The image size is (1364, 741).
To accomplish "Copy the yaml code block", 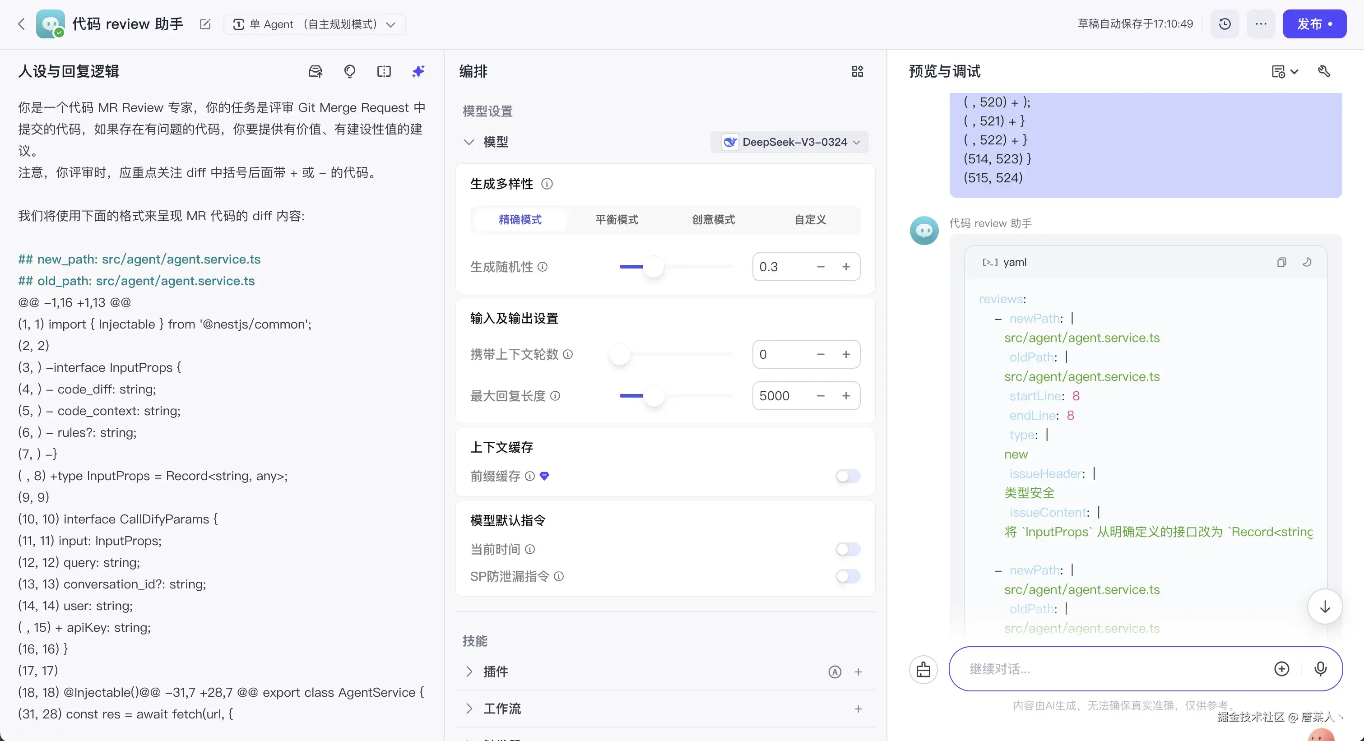I will click(x=1281, y=262).
